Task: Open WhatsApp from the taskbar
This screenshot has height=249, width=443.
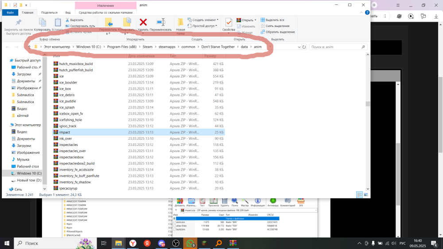Action: click(x=190, y=243)
